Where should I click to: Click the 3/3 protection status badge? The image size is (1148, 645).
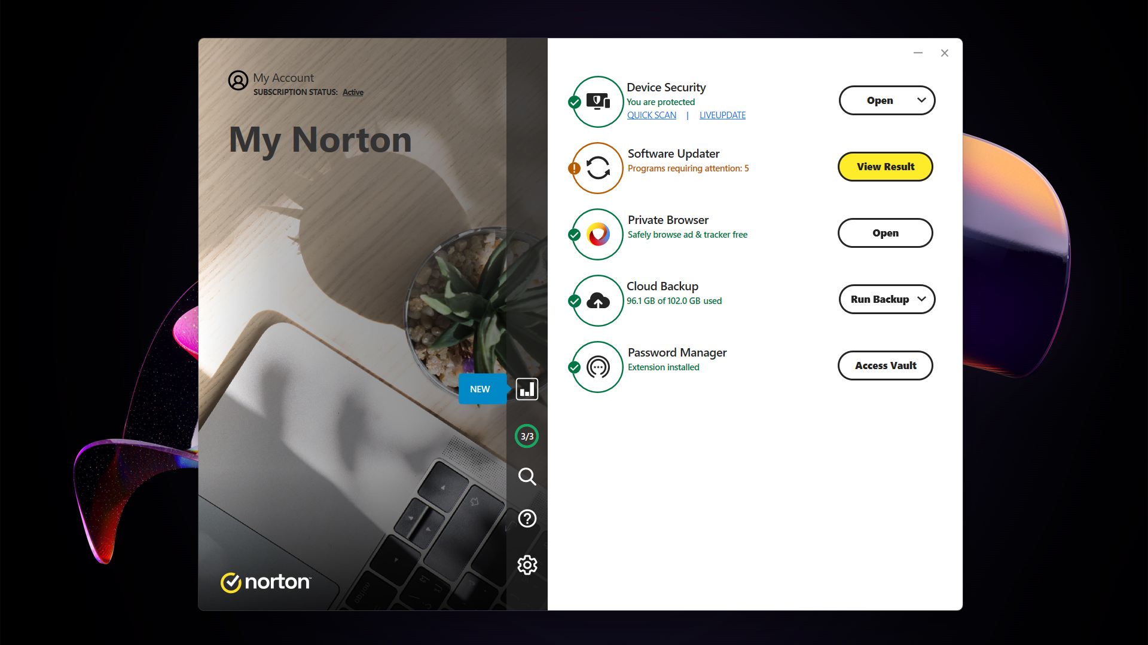527,436
